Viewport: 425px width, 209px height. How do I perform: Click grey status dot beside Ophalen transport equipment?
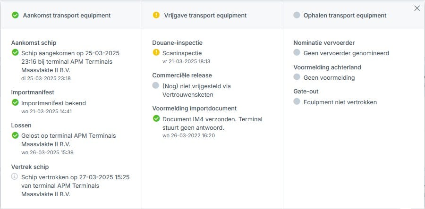(x=297, y=15)
